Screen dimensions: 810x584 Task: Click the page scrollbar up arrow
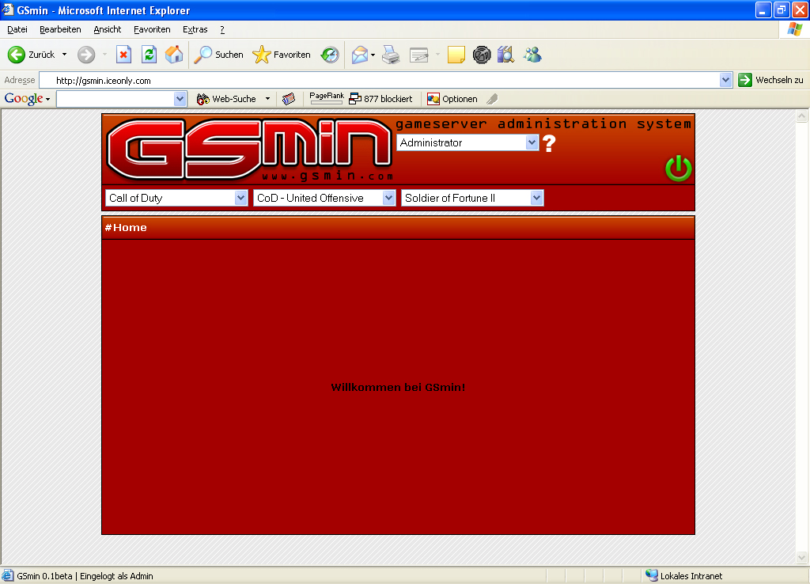[801, 117]
